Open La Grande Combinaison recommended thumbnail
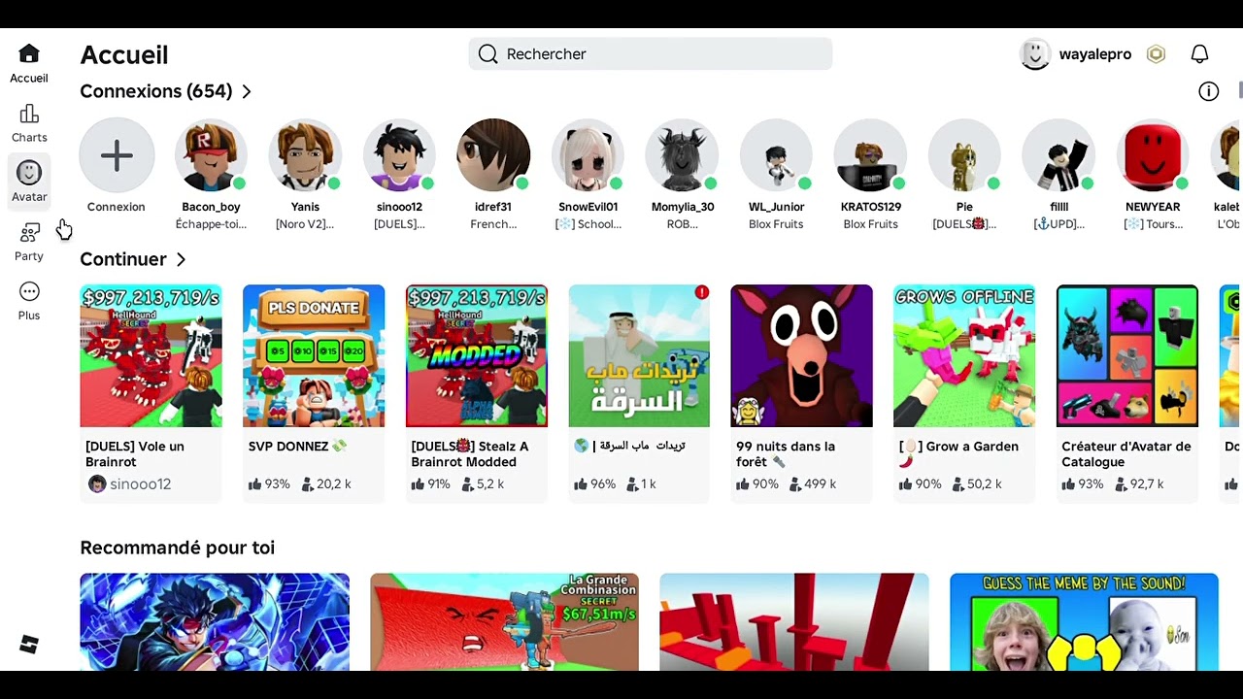Viewport: 1243px width, 699px height. [x=504, y=621]
